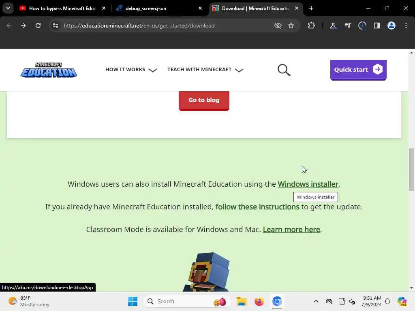
Task: Open the weather widget showing 83°F
Action: 29,301
